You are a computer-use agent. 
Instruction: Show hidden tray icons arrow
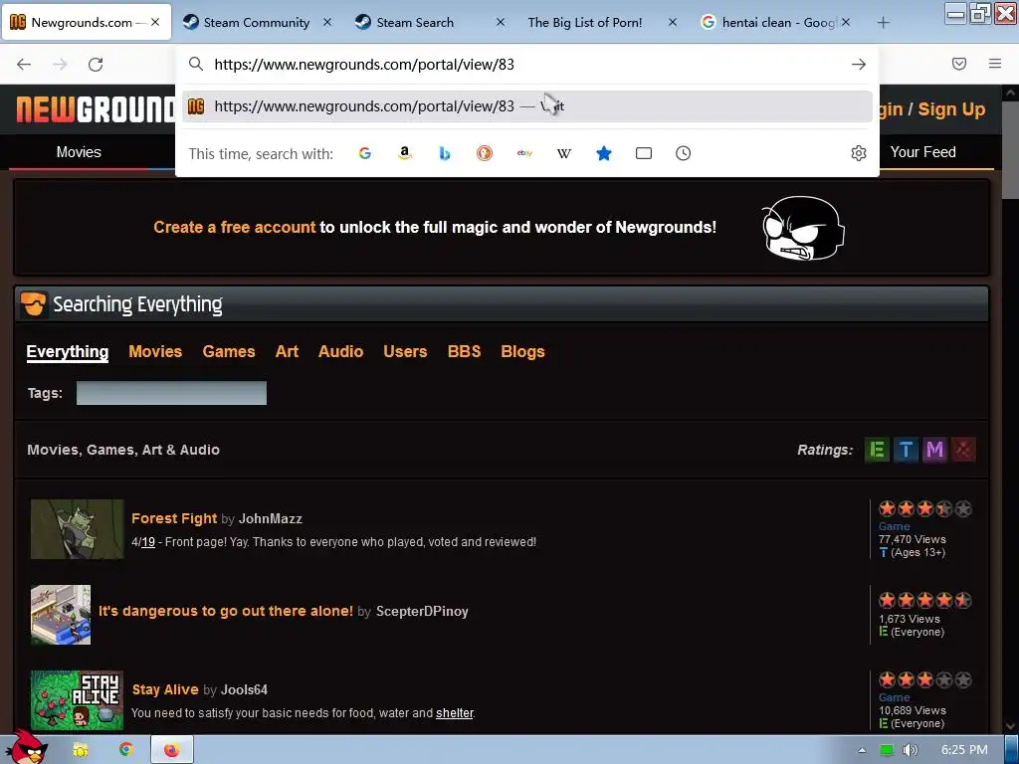862,750
